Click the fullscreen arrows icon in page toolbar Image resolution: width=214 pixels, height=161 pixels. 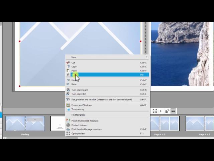155,111
